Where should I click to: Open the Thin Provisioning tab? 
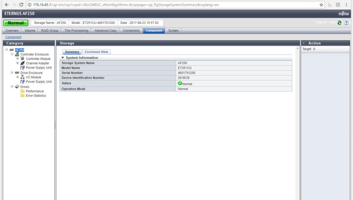click(76, 30)
